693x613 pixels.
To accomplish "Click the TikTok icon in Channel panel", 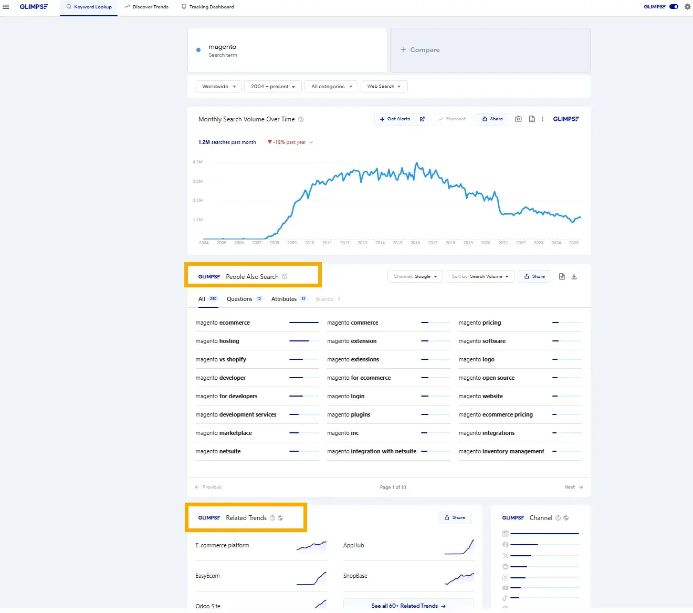I will pos(505,597).
